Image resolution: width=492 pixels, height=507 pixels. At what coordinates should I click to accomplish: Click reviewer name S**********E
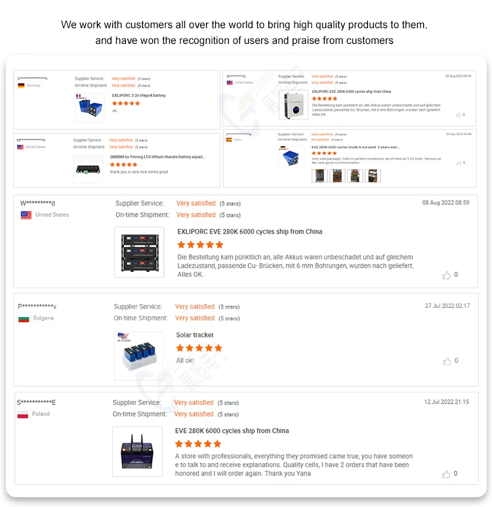pos(36,402)
